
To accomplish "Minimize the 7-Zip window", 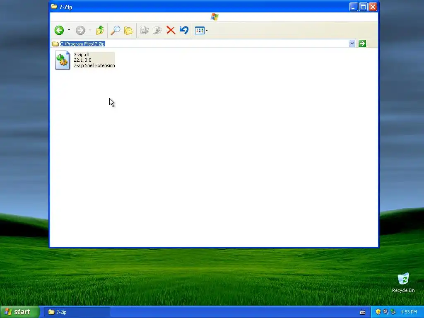I will [354, 7].
